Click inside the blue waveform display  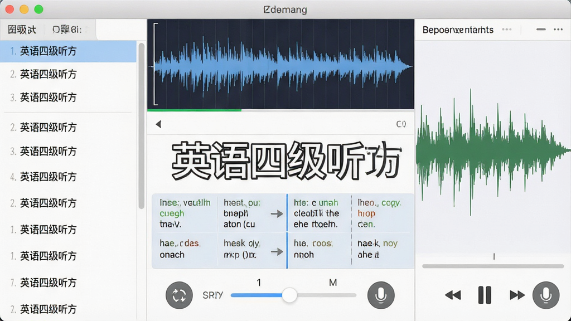(x=281, y=64)
